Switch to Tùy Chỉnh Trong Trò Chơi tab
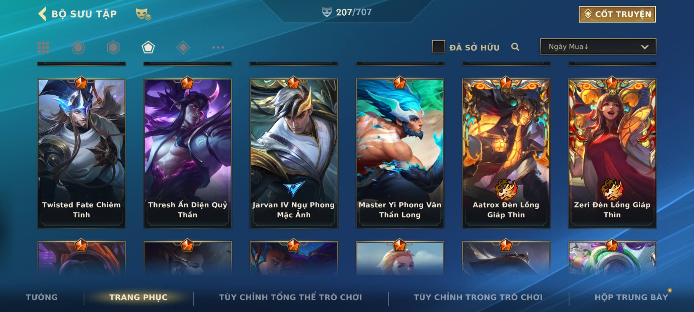This screenshot has height=312, width=694. click(x=478, y=297)
